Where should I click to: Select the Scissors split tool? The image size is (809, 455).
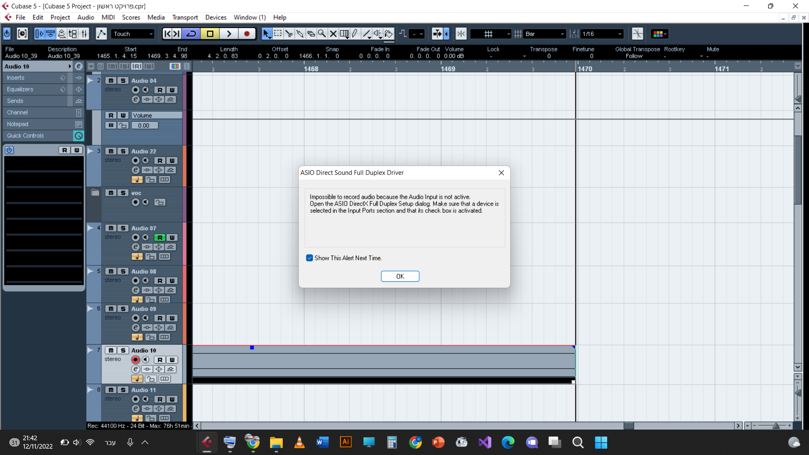pos(289,34)
